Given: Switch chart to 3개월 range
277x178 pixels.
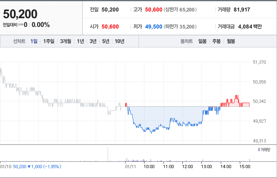Looking at the screenshot, I should pyautogui.click(x=66, y=41).
